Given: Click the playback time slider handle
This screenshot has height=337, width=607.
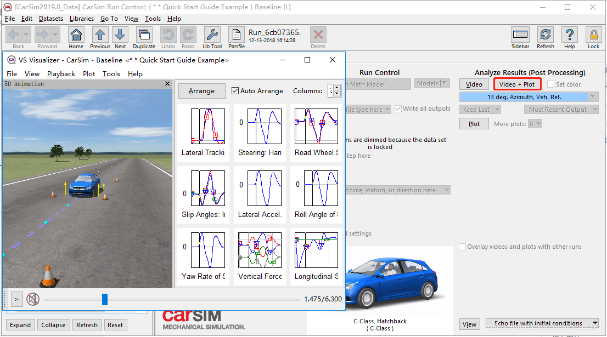Looking at the screenshot, I should click(104, 299).
